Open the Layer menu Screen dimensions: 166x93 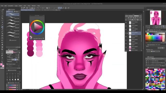click(x=16, y=6)
